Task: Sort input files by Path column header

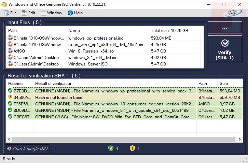Action: tap(36, 30)
